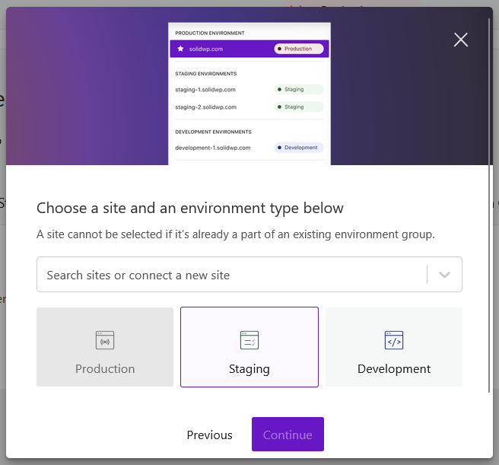Click the Development code brackets icon
Screen dimensions: 499x465
pos(394,340)
